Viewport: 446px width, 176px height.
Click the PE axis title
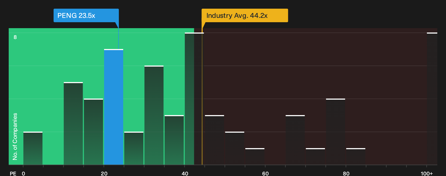pyautogui.click(x=13, y=173)
